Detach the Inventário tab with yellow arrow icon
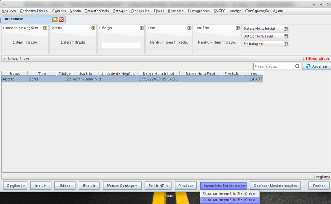 click(x=55, y=19)
